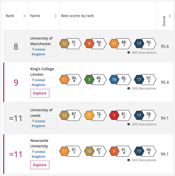Click SDG 12 hexagon badge for University of Manchester
Screen dimensions: 175x176
64,44
